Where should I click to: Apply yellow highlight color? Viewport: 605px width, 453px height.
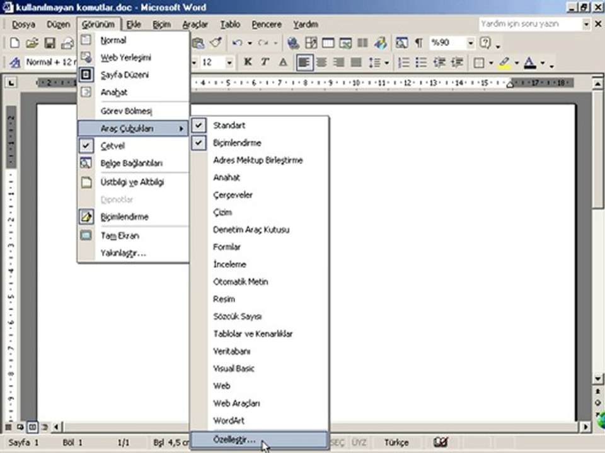[504, 63]
